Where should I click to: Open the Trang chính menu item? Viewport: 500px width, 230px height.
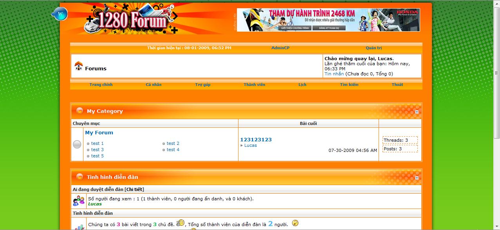click(x=101, y=85)
